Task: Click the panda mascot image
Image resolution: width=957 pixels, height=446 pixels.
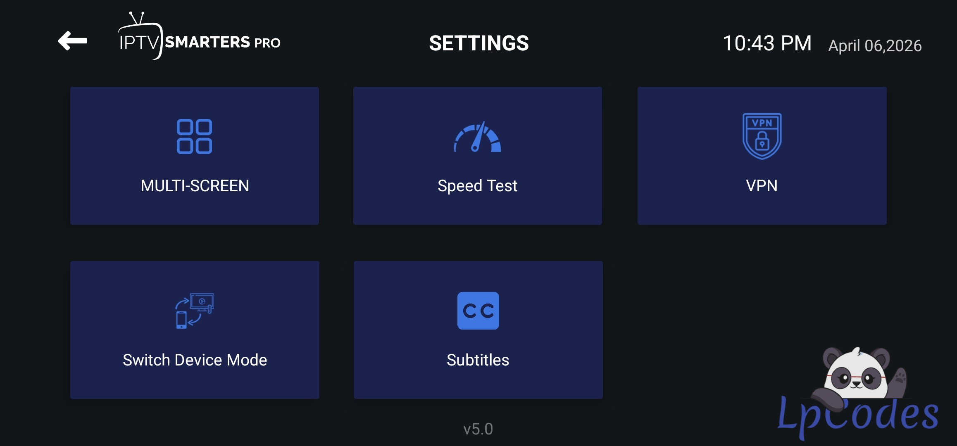Action: coord(857,375)
